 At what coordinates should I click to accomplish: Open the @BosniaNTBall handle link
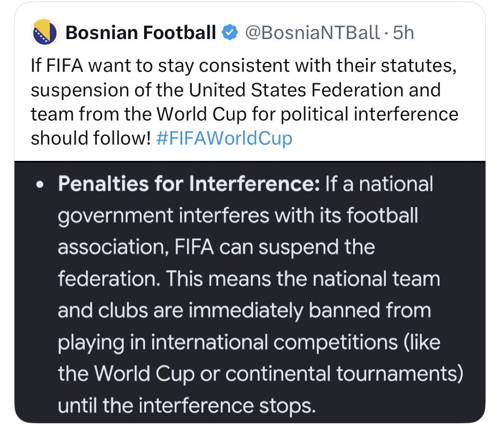pos(312,32)
